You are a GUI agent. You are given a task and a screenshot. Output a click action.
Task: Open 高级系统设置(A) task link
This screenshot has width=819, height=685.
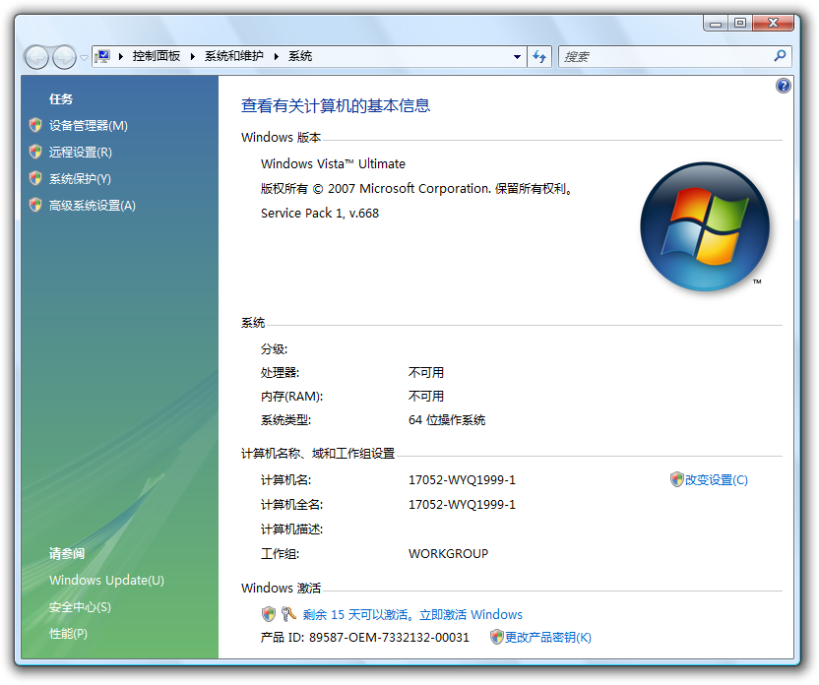pyautogui.click(x=92, y=205)
